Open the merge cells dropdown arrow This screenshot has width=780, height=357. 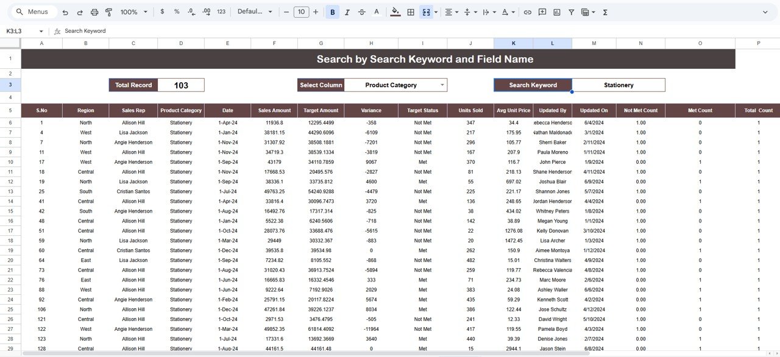[435, 12]
